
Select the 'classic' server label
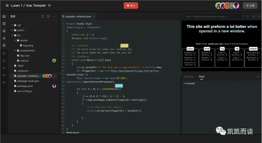[x=190, y=49]
